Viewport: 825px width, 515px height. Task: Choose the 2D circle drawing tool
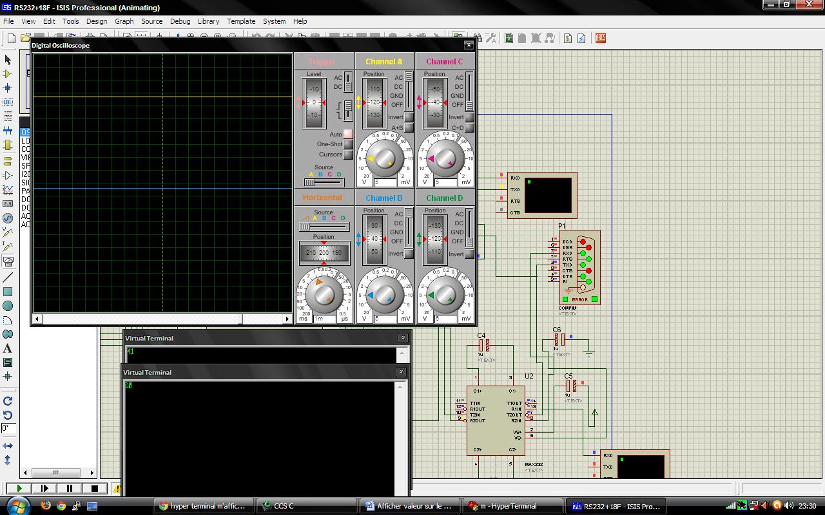(x=8, y=306)
